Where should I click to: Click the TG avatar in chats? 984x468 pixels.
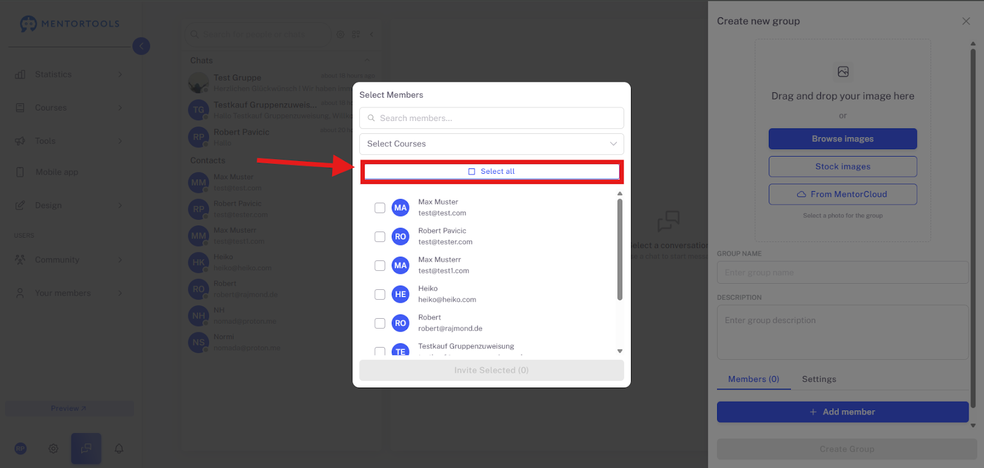tap(199, 110)
